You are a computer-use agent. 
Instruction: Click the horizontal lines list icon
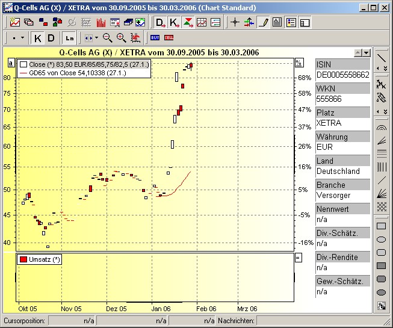point(215,22)
